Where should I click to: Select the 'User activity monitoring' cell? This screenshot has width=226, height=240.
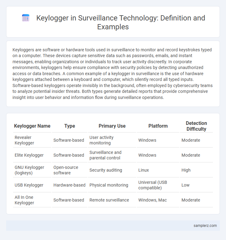112,140
